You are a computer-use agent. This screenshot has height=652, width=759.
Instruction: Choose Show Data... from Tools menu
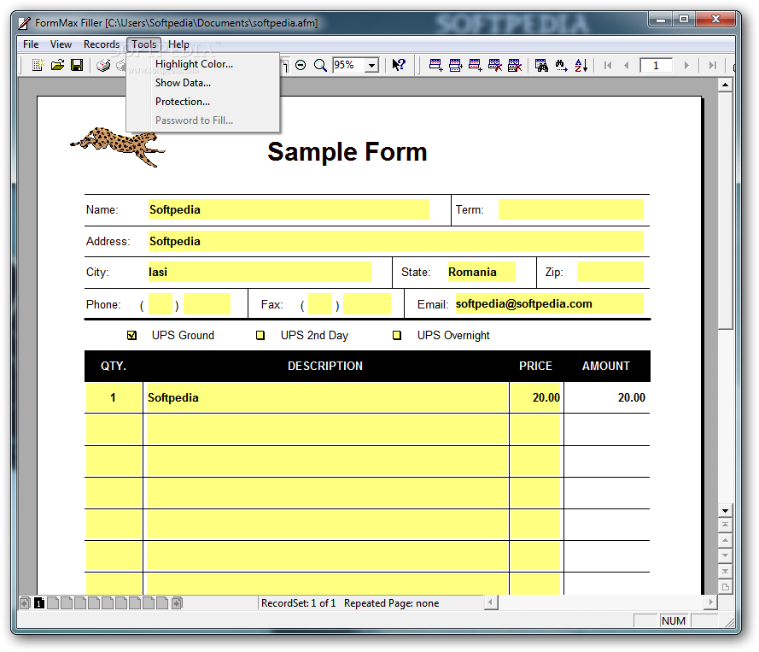click(203, 83)
